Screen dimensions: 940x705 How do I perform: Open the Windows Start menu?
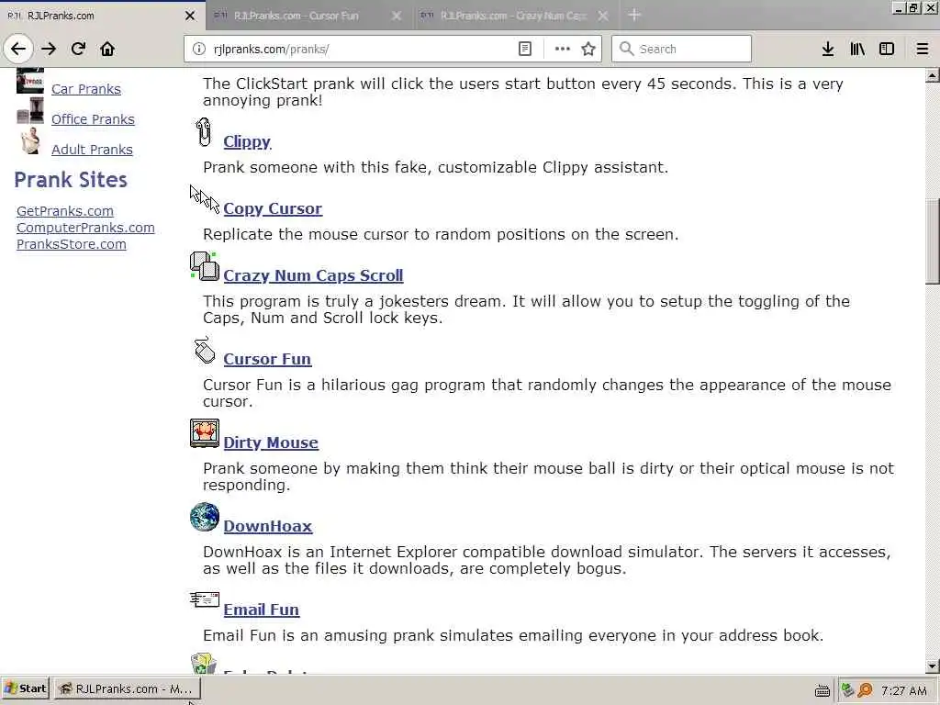coord(26,688)
